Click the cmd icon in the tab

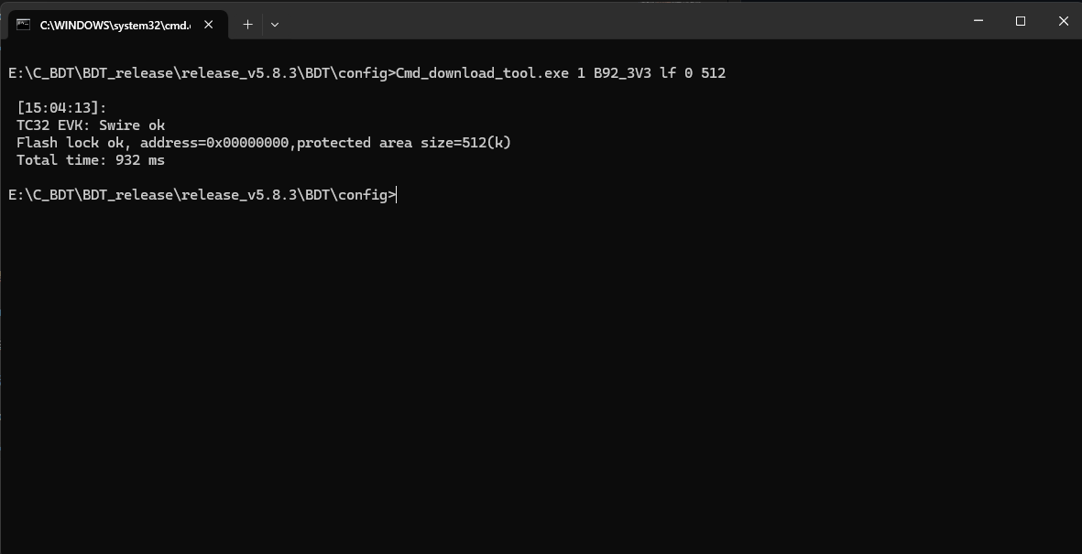[x=24, y=24]
